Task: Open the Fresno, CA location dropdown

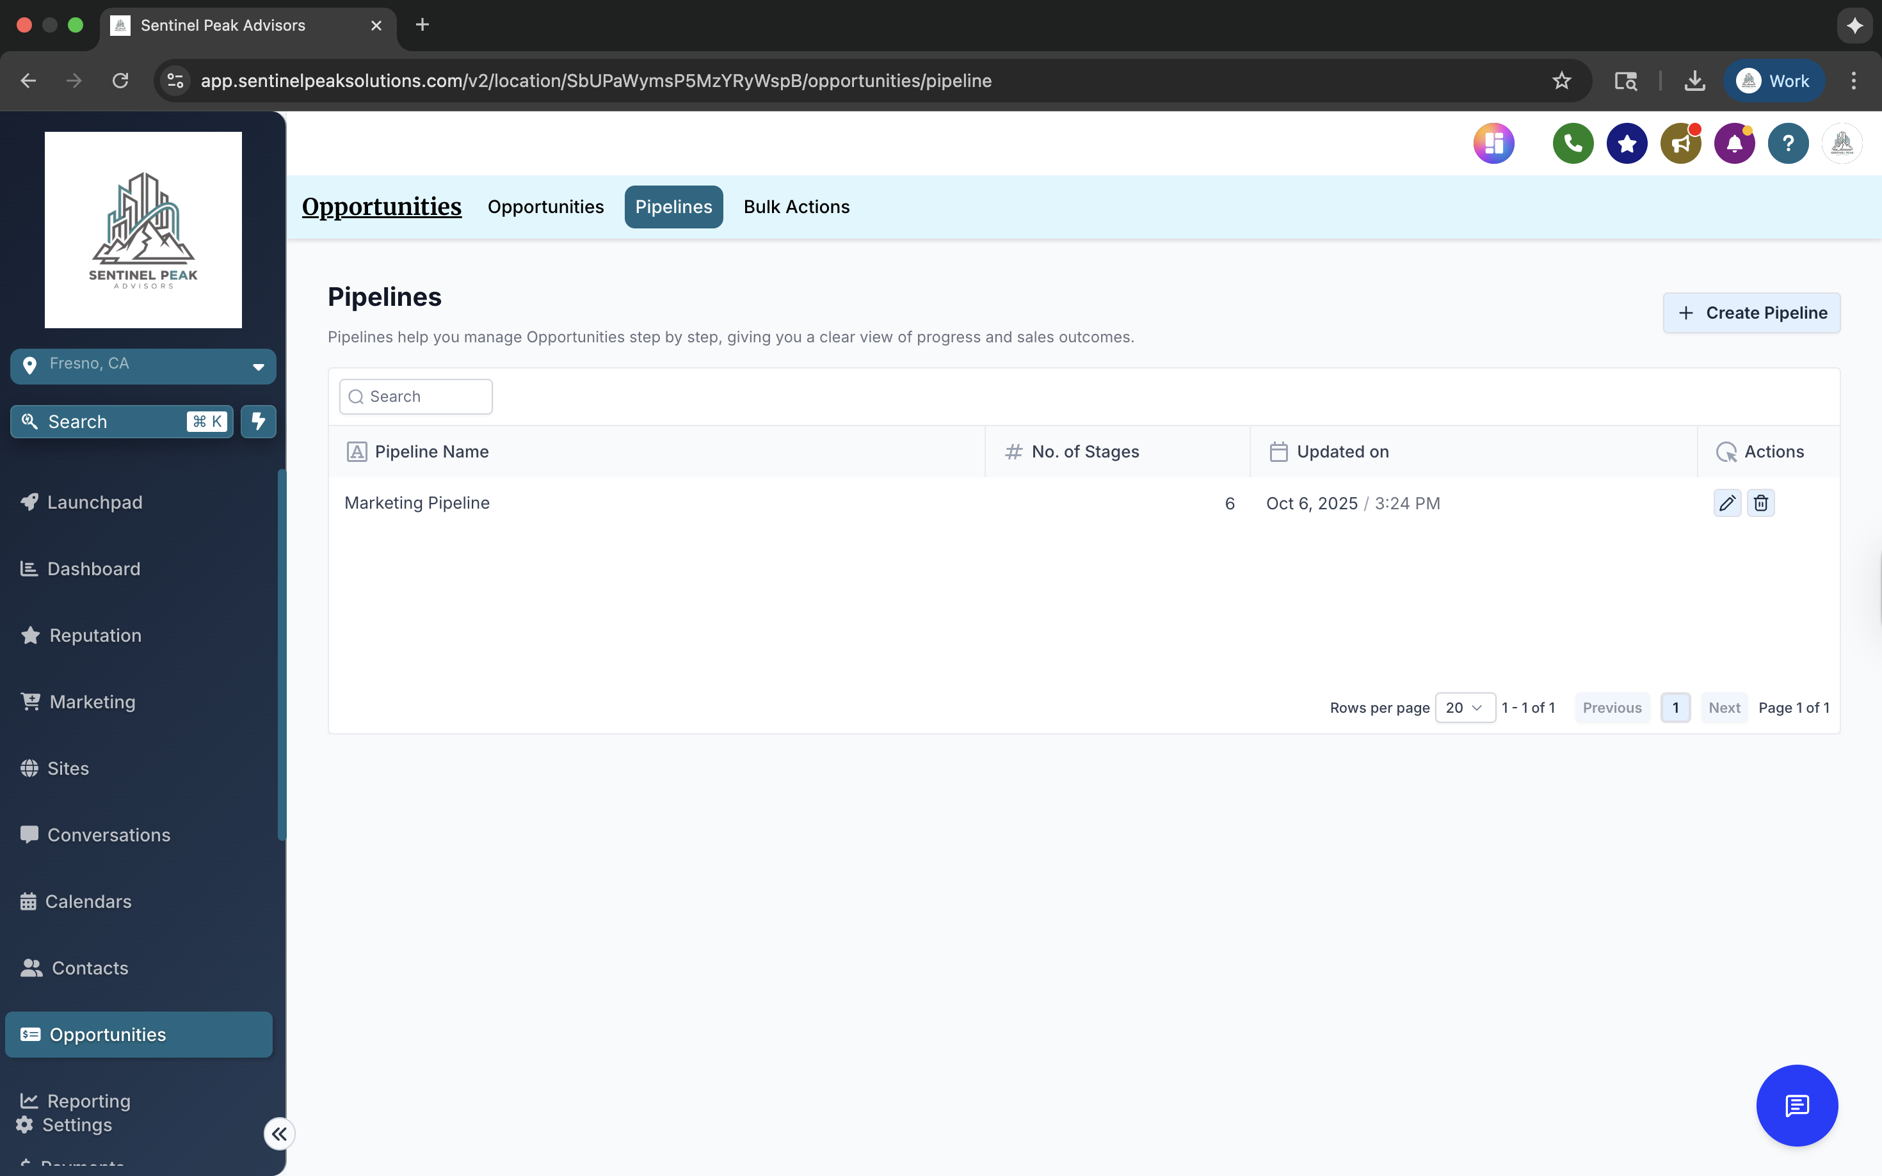Action: (x=142, y=365)
